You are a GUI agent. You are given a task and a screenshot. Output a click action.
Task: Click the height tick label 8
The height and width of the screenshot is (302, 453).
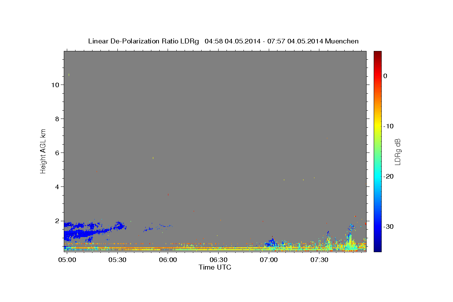coord(57,119)
